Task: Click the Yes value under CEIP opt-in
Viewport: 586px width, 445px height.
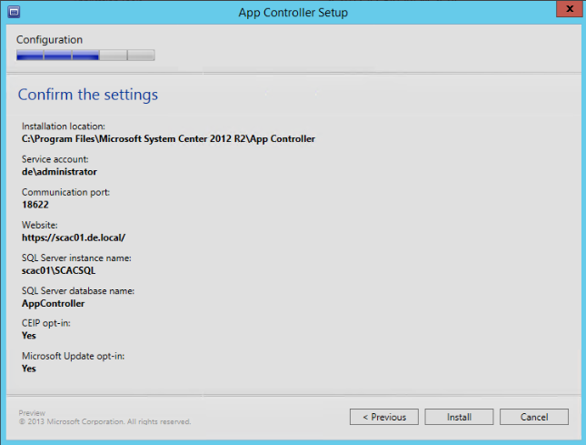Action: (29, 336)
